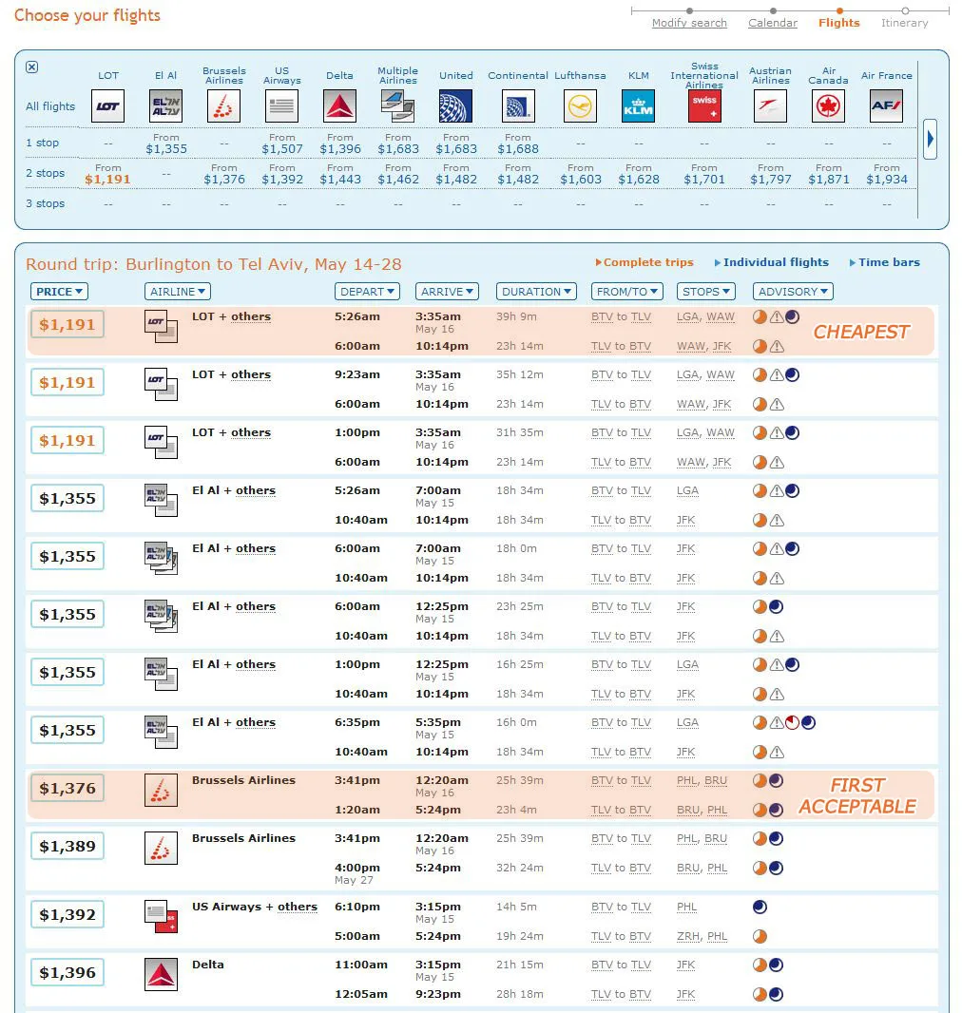Viewport: 962px width, 1013px height.
Task: Open the FROM/TO filter dropdown
Action: (627, 292)
